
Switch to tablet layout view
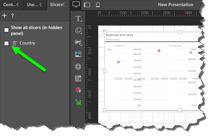tap(87, 5)
